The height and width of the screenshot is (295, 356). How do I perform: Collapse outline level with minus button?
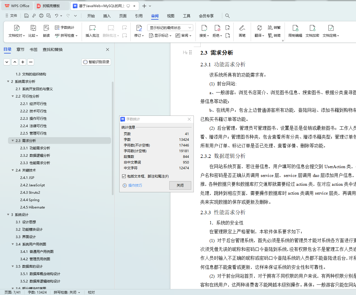31,62
